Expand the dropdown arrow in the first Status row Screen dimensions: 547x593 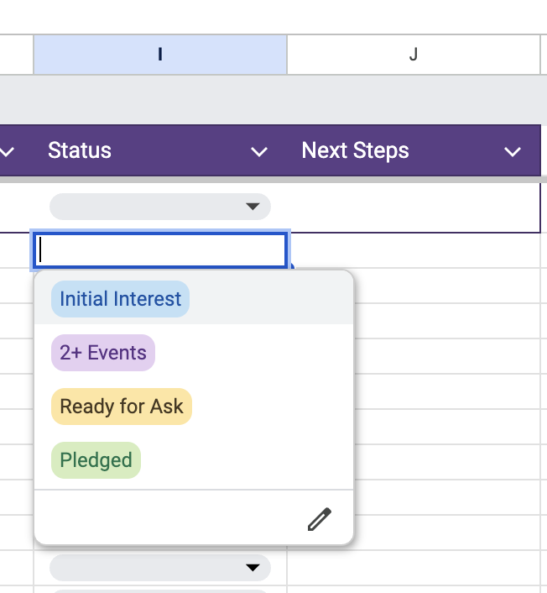(251, 207)
